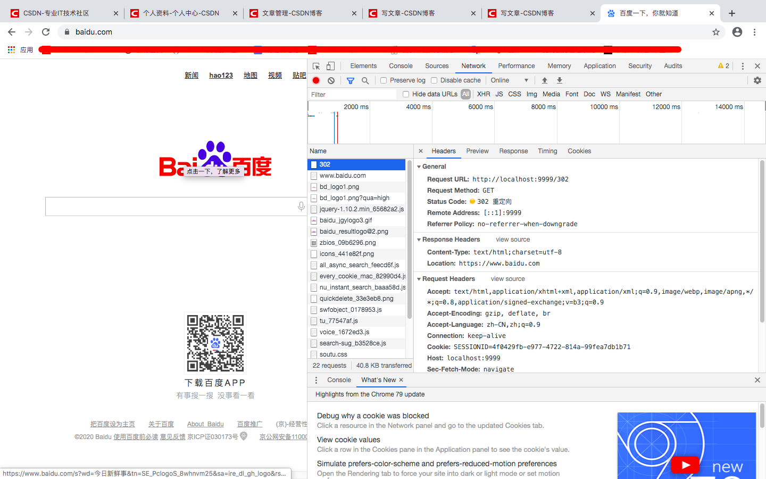
Task: Play the Chrome update video thumbnail
Action: pyautogui.click(x=685, y=465)
